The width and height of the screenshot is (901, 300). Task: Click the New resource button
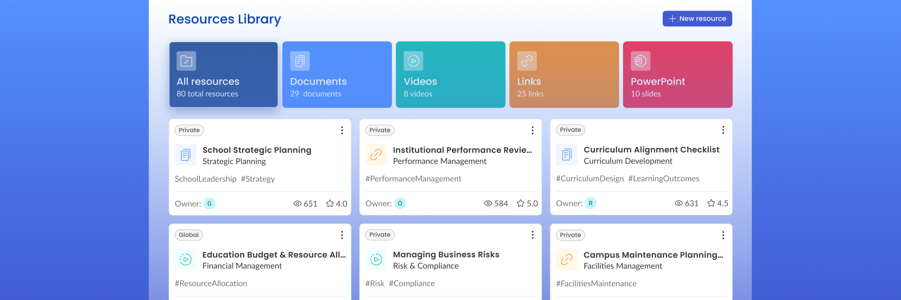697,18
